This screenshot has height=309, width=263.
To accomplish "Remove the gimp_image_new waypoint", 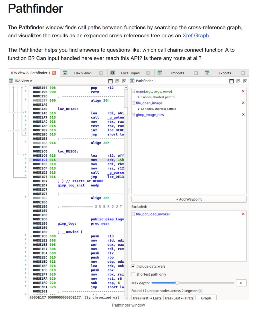I will [243, 115].
